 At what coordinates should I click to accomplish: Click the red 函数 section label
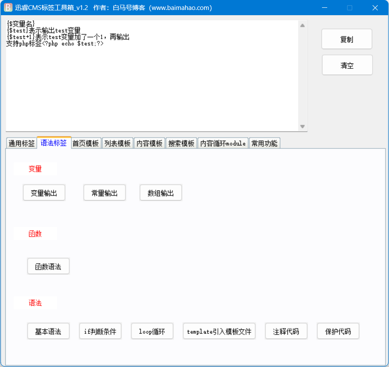point(35,234)
